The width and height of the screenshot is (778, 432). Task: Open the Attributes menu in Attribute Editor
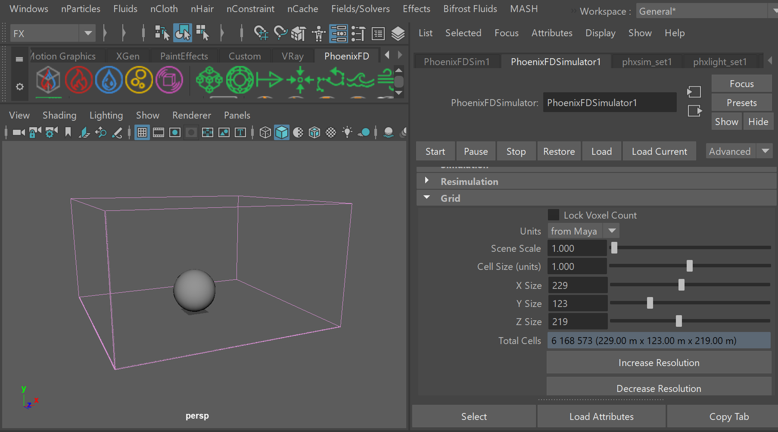(x=552, y=33)
